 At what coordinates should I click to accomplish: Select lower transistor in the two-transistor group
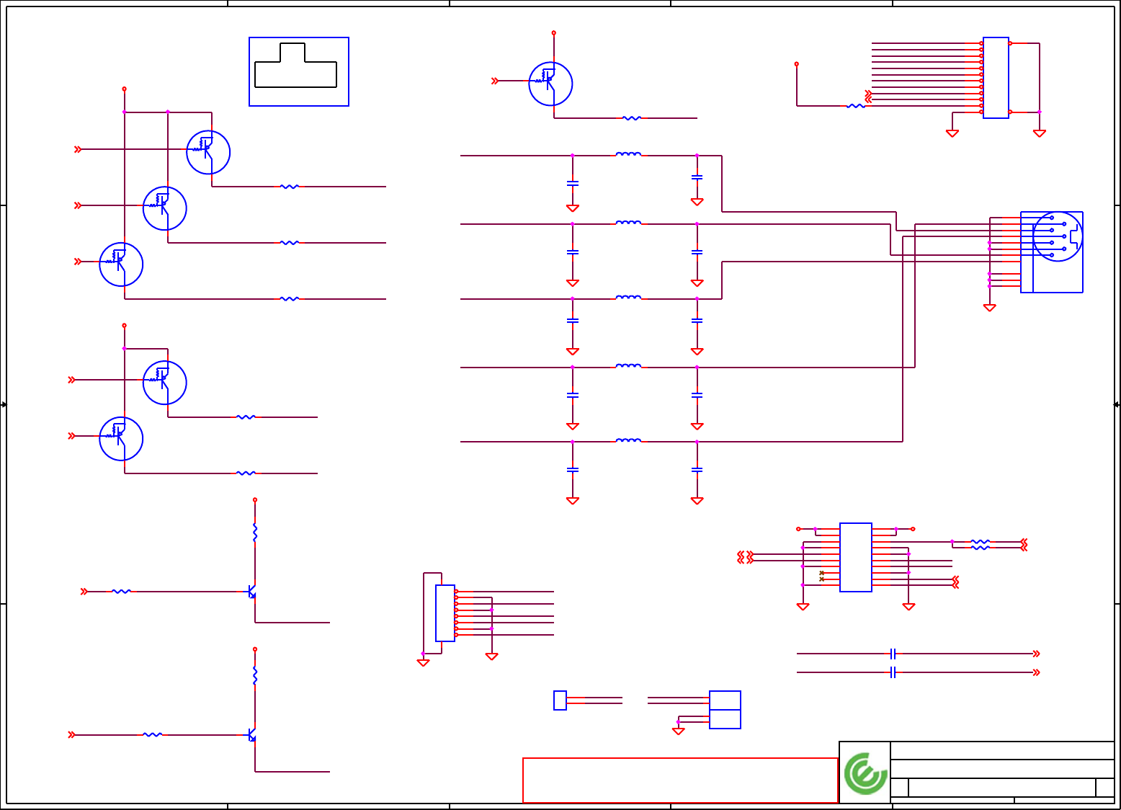[x=121, y=439]
